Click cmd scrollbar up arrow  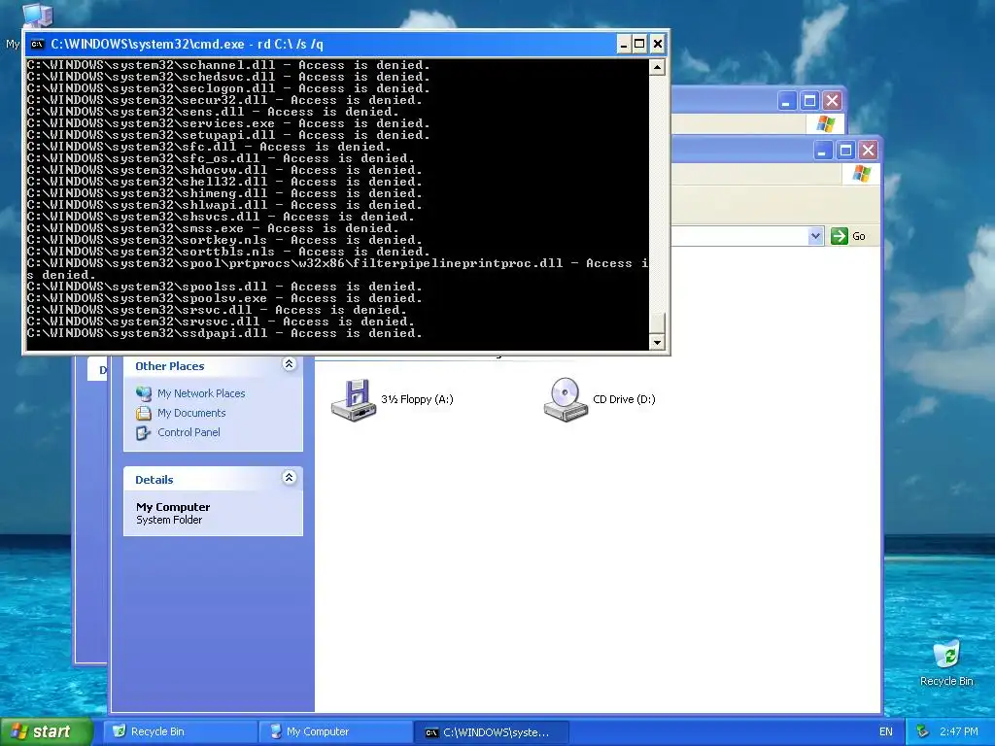coord(657,67)
